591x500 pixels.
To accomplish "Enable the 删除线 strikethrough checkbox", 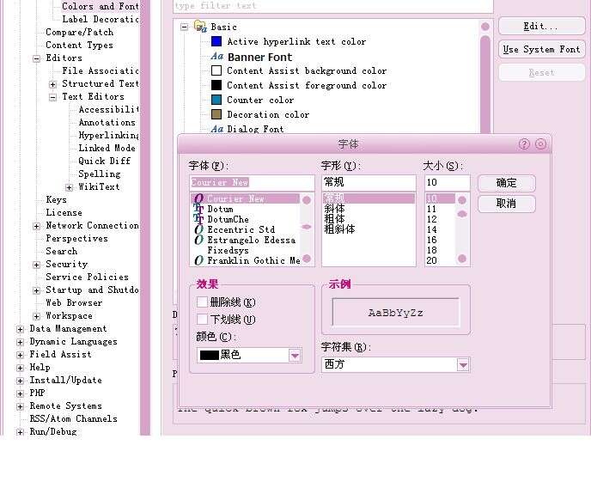I will pos(202,302).
